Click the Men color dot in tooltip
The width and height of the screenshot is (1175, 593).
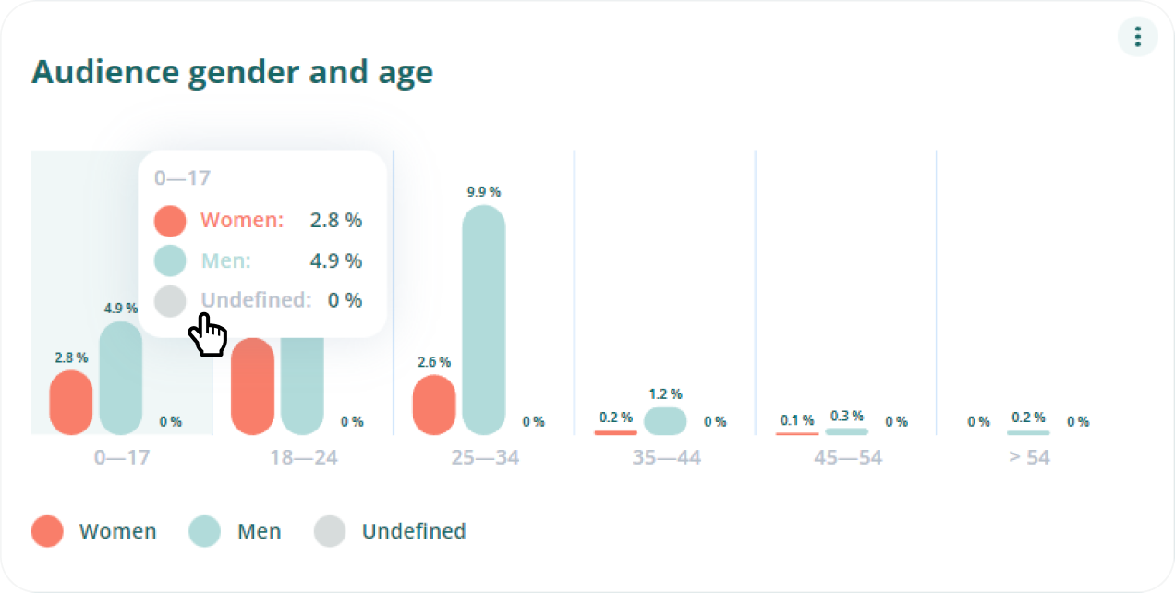click(170, 260)
